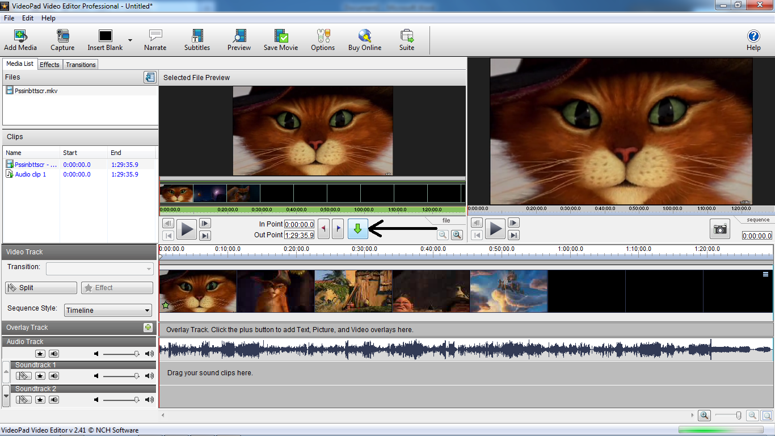Play the selected file preview

(x=186, y=229)
